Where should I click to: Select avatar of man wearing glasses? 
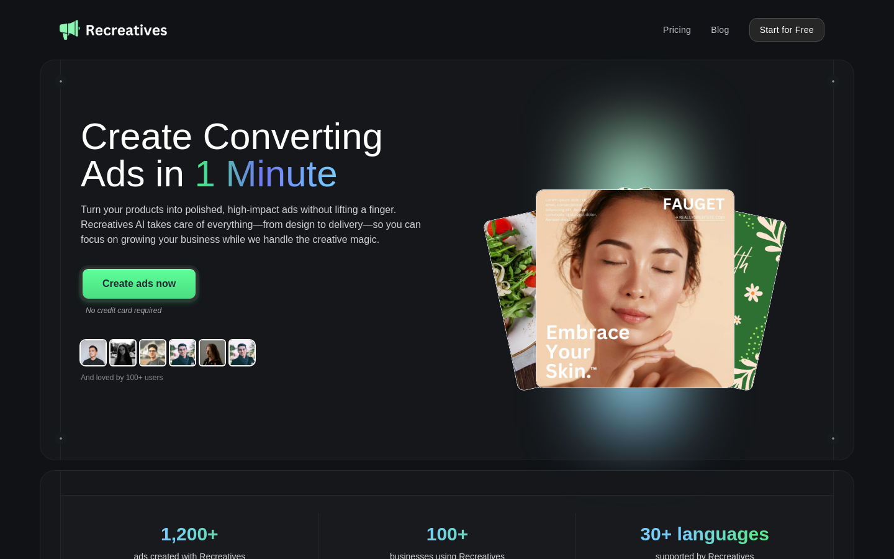point(153,353)
